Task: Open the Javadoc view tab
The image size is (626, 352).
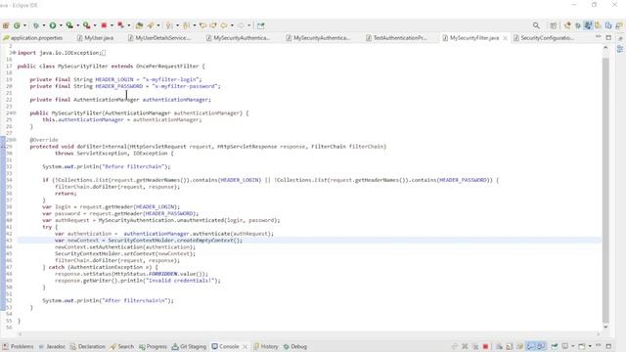Action: 52,346
